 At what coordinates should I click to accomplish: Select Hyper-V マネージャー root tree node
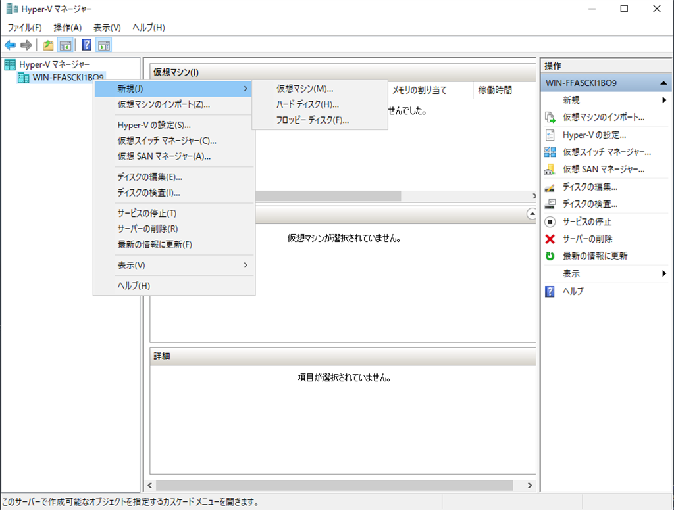pos(54,64)
